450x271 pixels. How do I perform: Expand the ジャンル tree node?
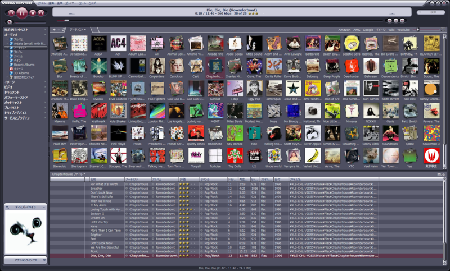tap(7, 56)
